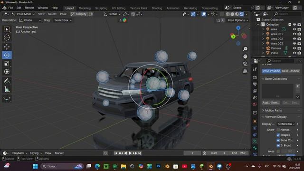304x171 pixels.
Task: Toggle the Shapes checkbox
Action: 278,135
